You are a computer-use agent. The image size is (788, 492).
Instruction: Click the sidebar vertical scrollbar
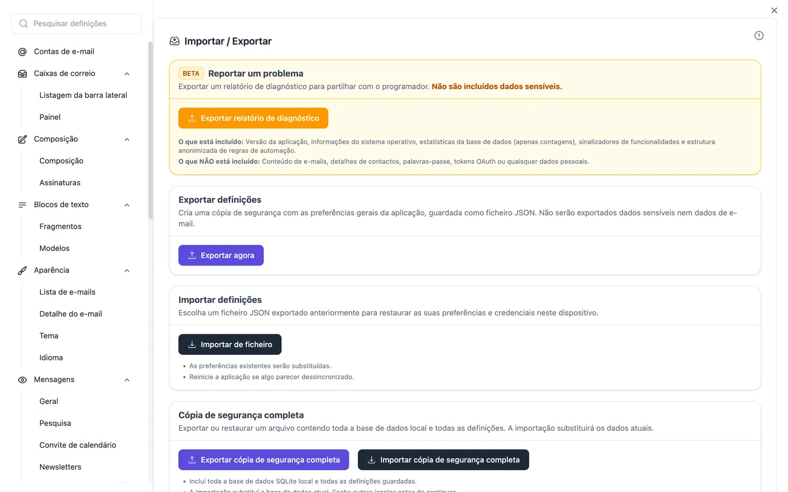click(150, 131)
